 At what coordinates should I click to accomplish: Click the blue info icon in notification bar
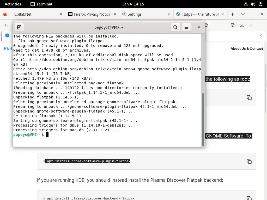tap(7, 35)
